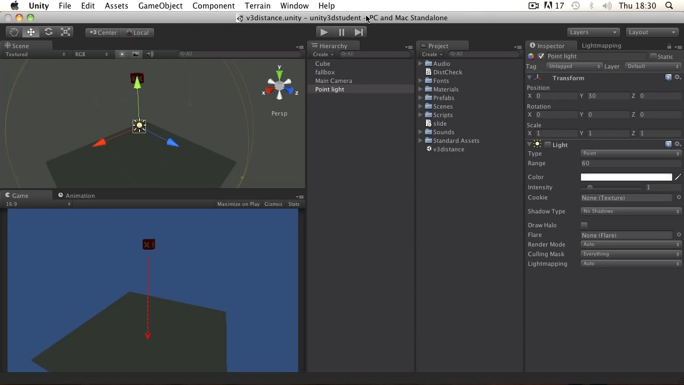
Task: Open the light Color swatch
Action: point(626,177)
